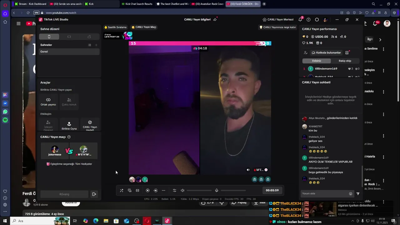The image size is (400, 225).
Task: Click Windows Start button
Action: point(5,221)
